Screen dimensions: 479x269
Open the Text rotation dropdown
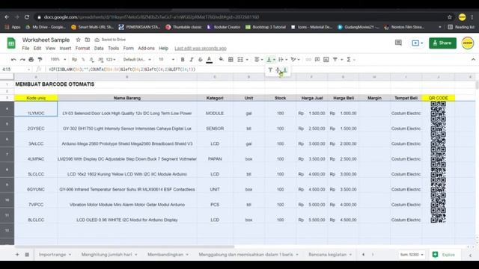pyautogui.click(x=295, y=60)
